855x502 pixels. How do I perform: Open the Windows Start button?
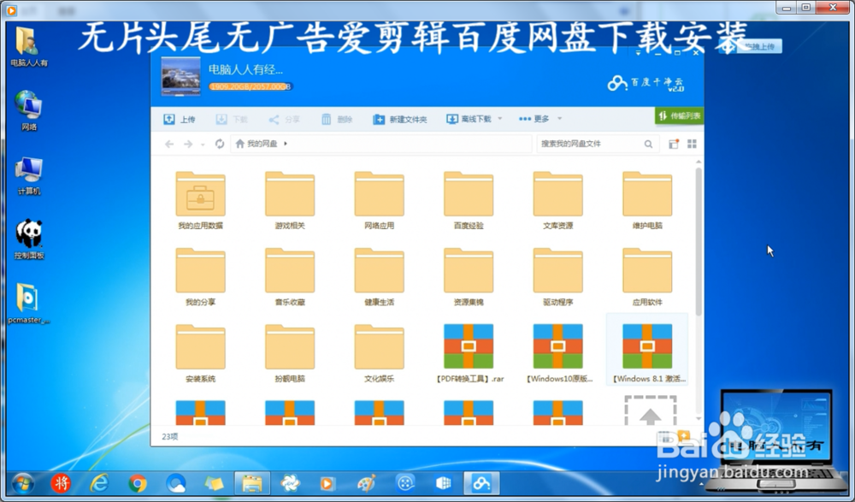point(23,483)
